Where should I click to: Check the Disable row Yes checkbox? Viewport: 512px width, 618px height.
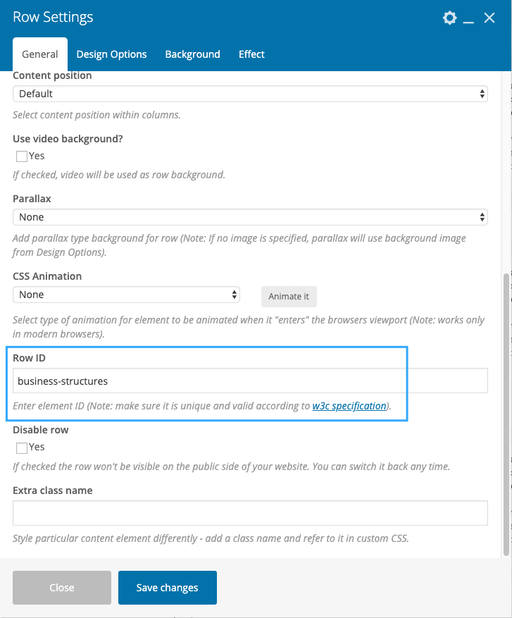click(x=22, y=447)
